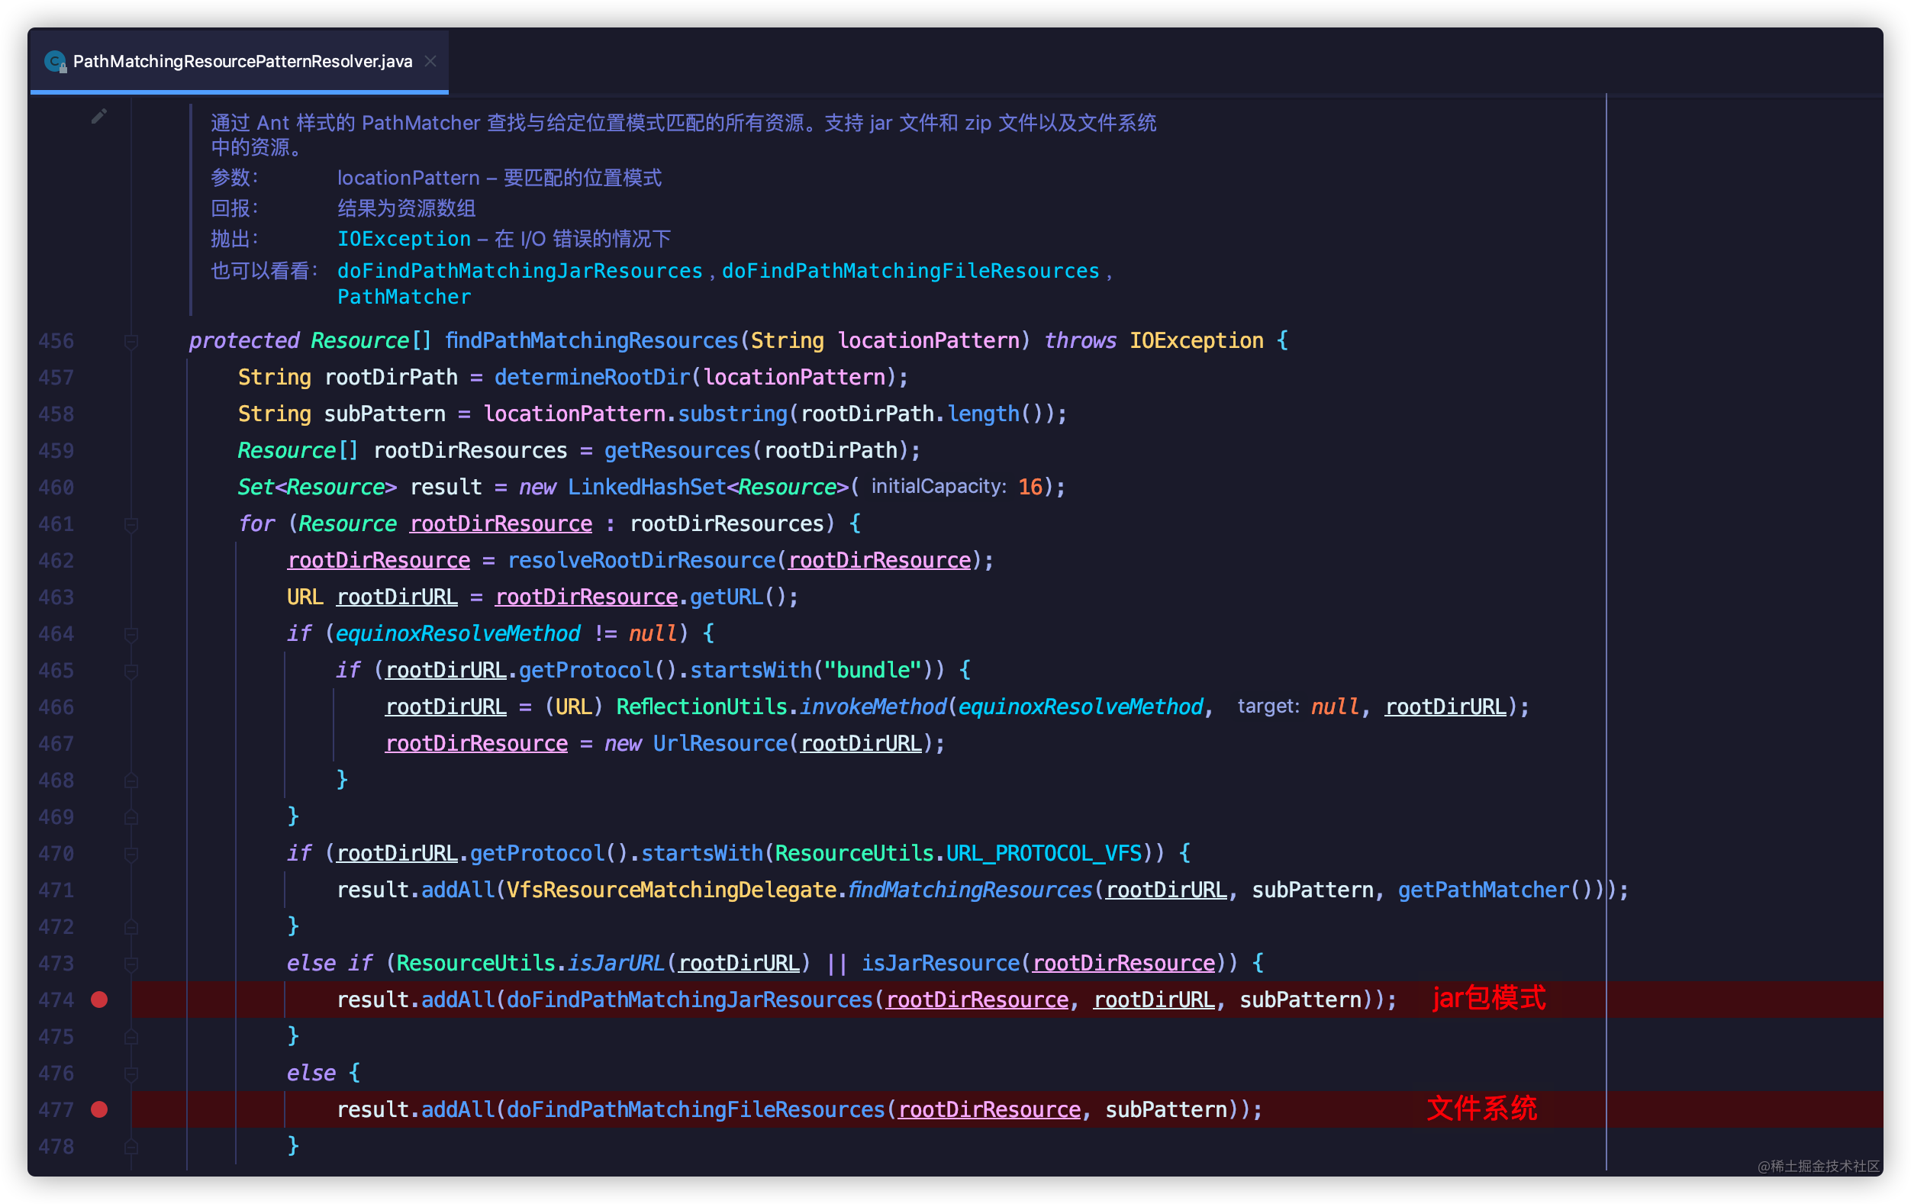Open doFindPathMatchingJarResources doc link
Viewport: 1911px width, 1204px height.
tap(520, 272)
